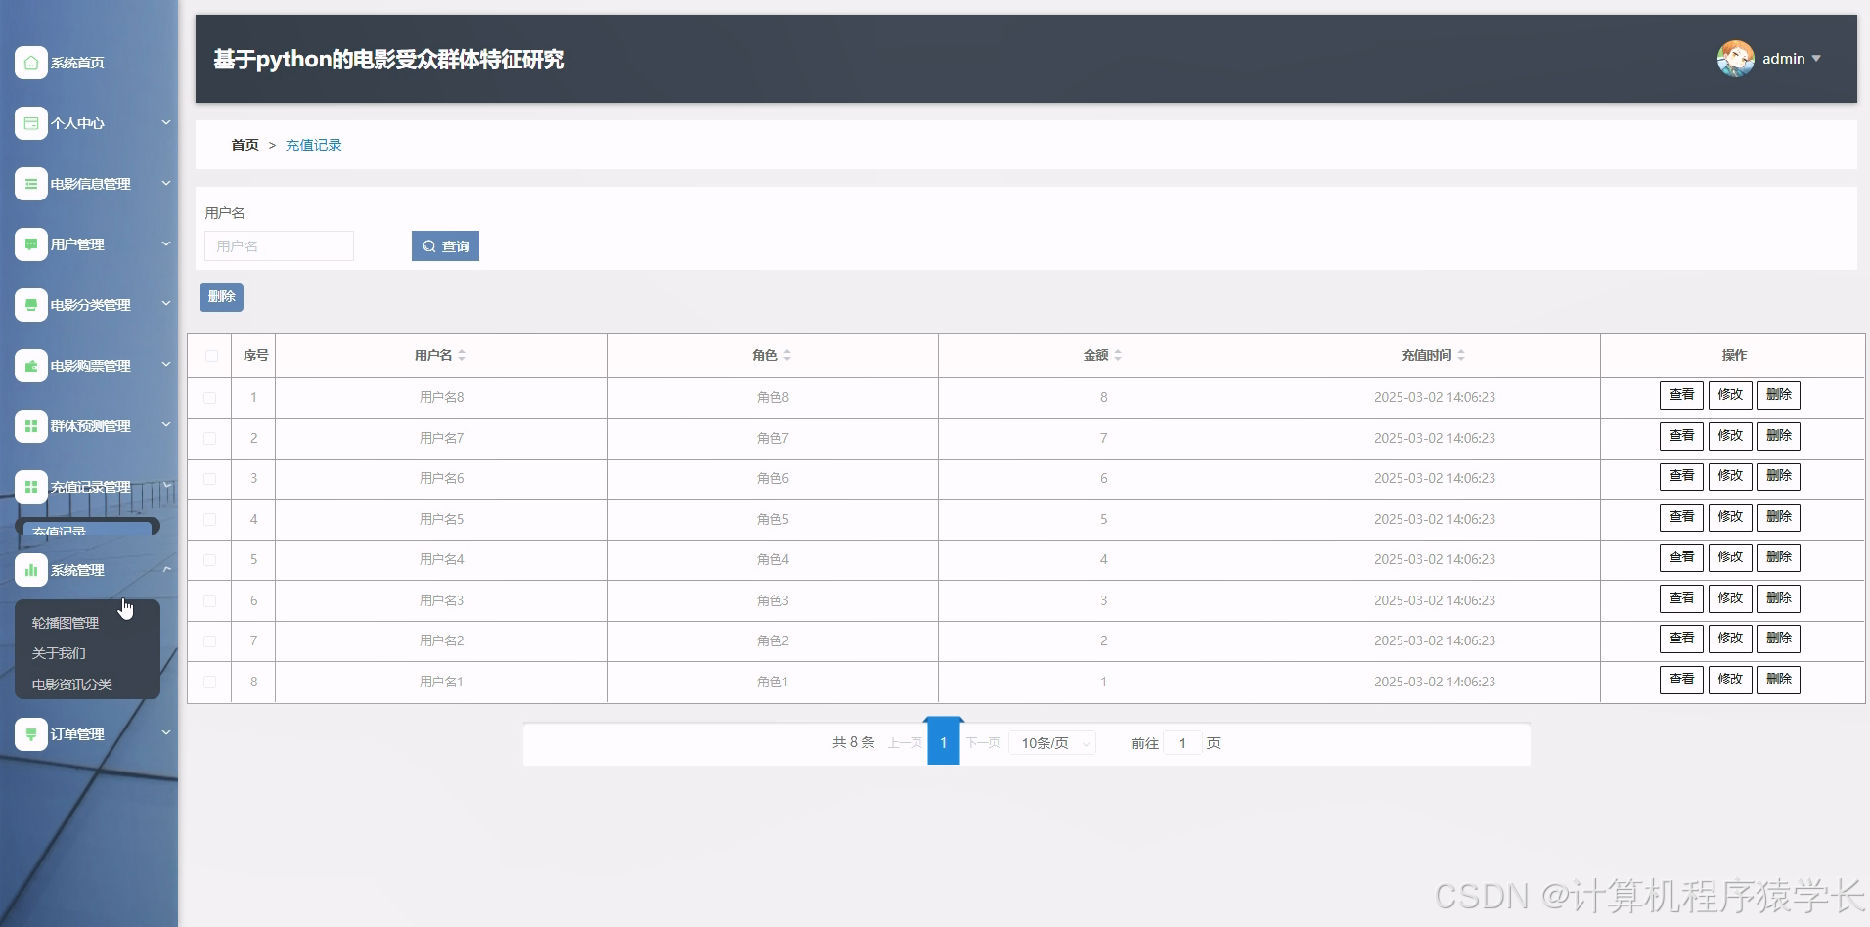Open 关于我们 submenu item

pos(59,653)
